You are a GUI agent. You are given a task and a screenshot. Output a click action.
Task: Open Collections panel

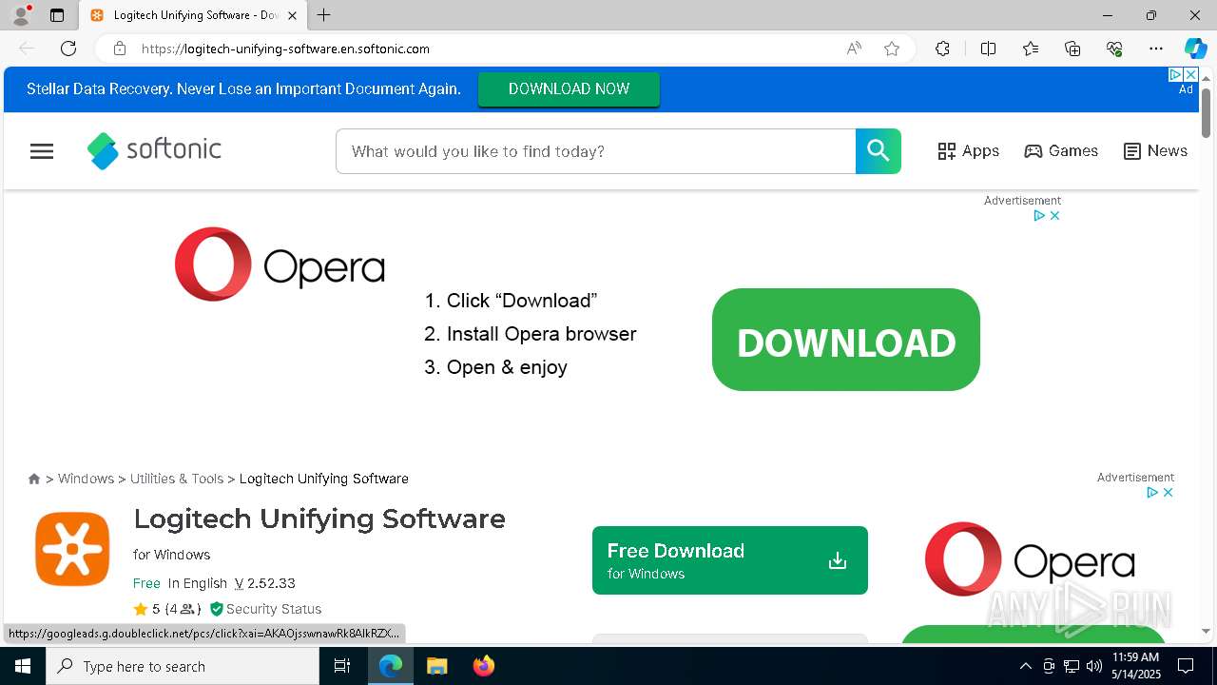click(1072, 49)
